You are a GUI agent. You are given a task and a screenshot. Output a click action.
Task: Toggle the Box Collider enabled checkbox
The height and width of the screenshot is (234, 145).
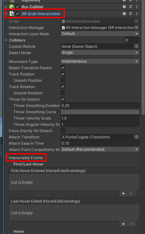18,7
